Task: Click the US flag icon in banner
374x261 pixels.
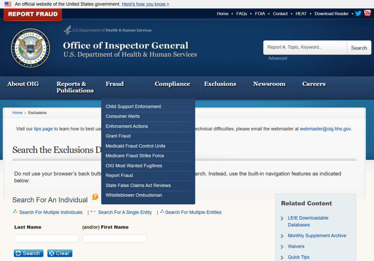Action: pos(8,4)
